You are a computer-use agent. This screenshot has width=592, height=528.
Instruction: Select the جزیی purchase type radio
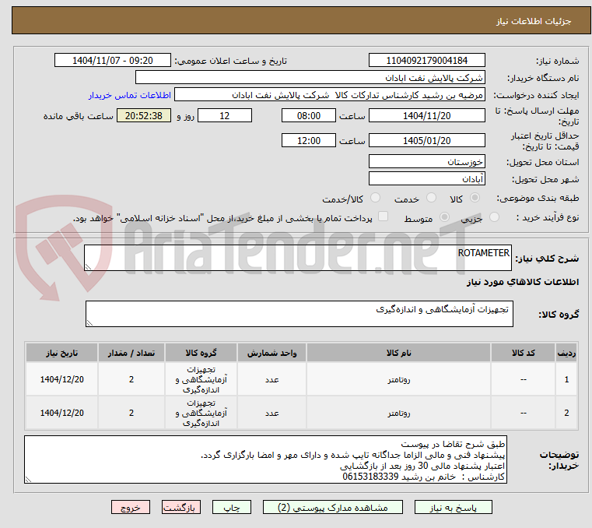pos(494,217)
